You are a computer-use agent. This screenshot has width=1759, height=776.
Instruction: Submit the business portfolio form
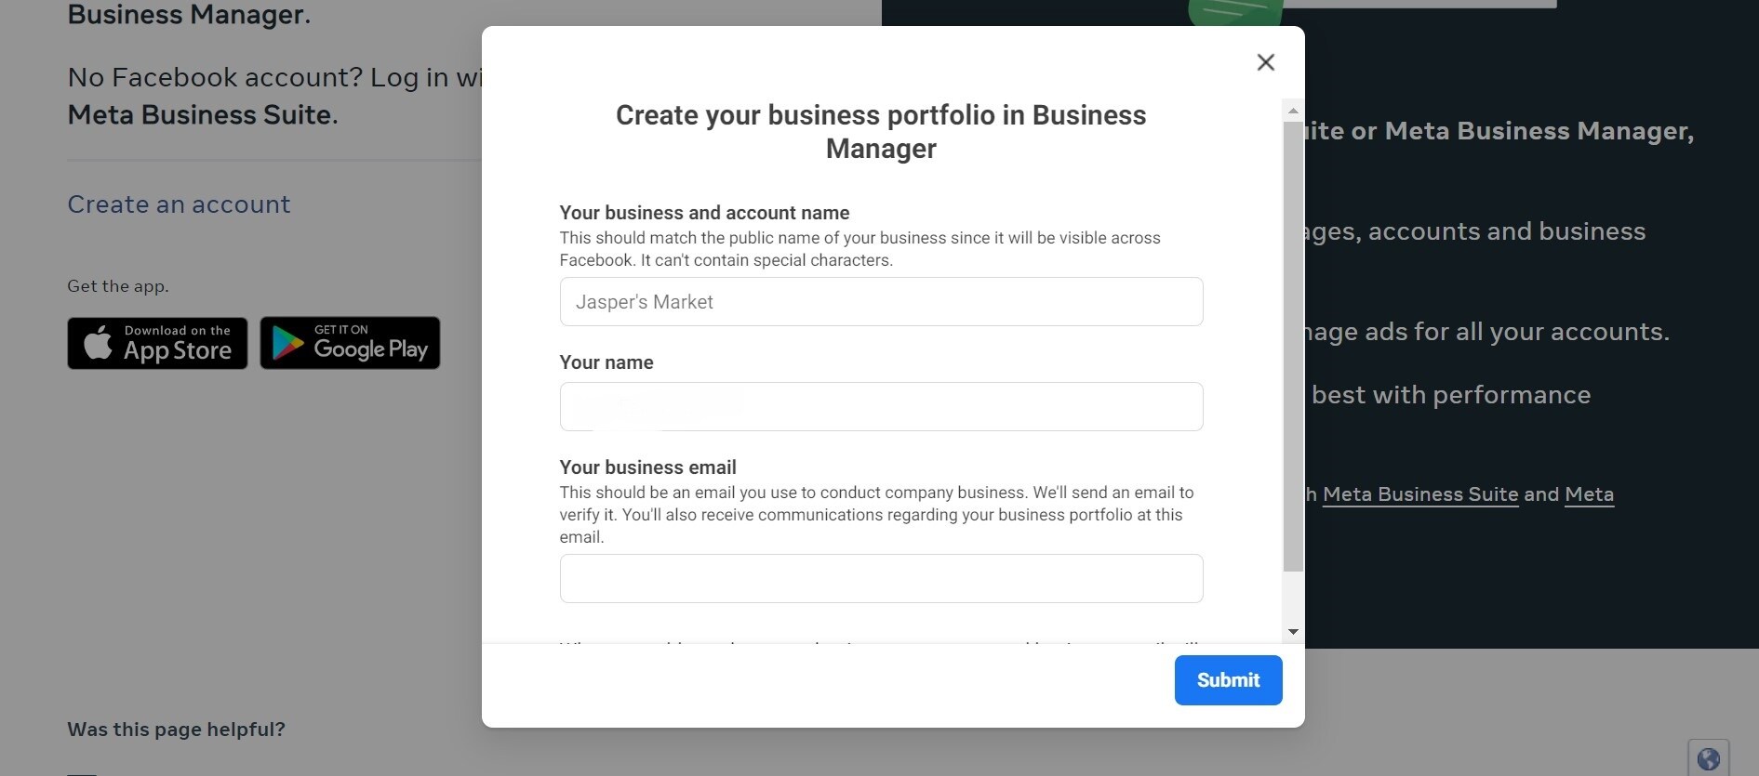click(x=1228, y=680)
